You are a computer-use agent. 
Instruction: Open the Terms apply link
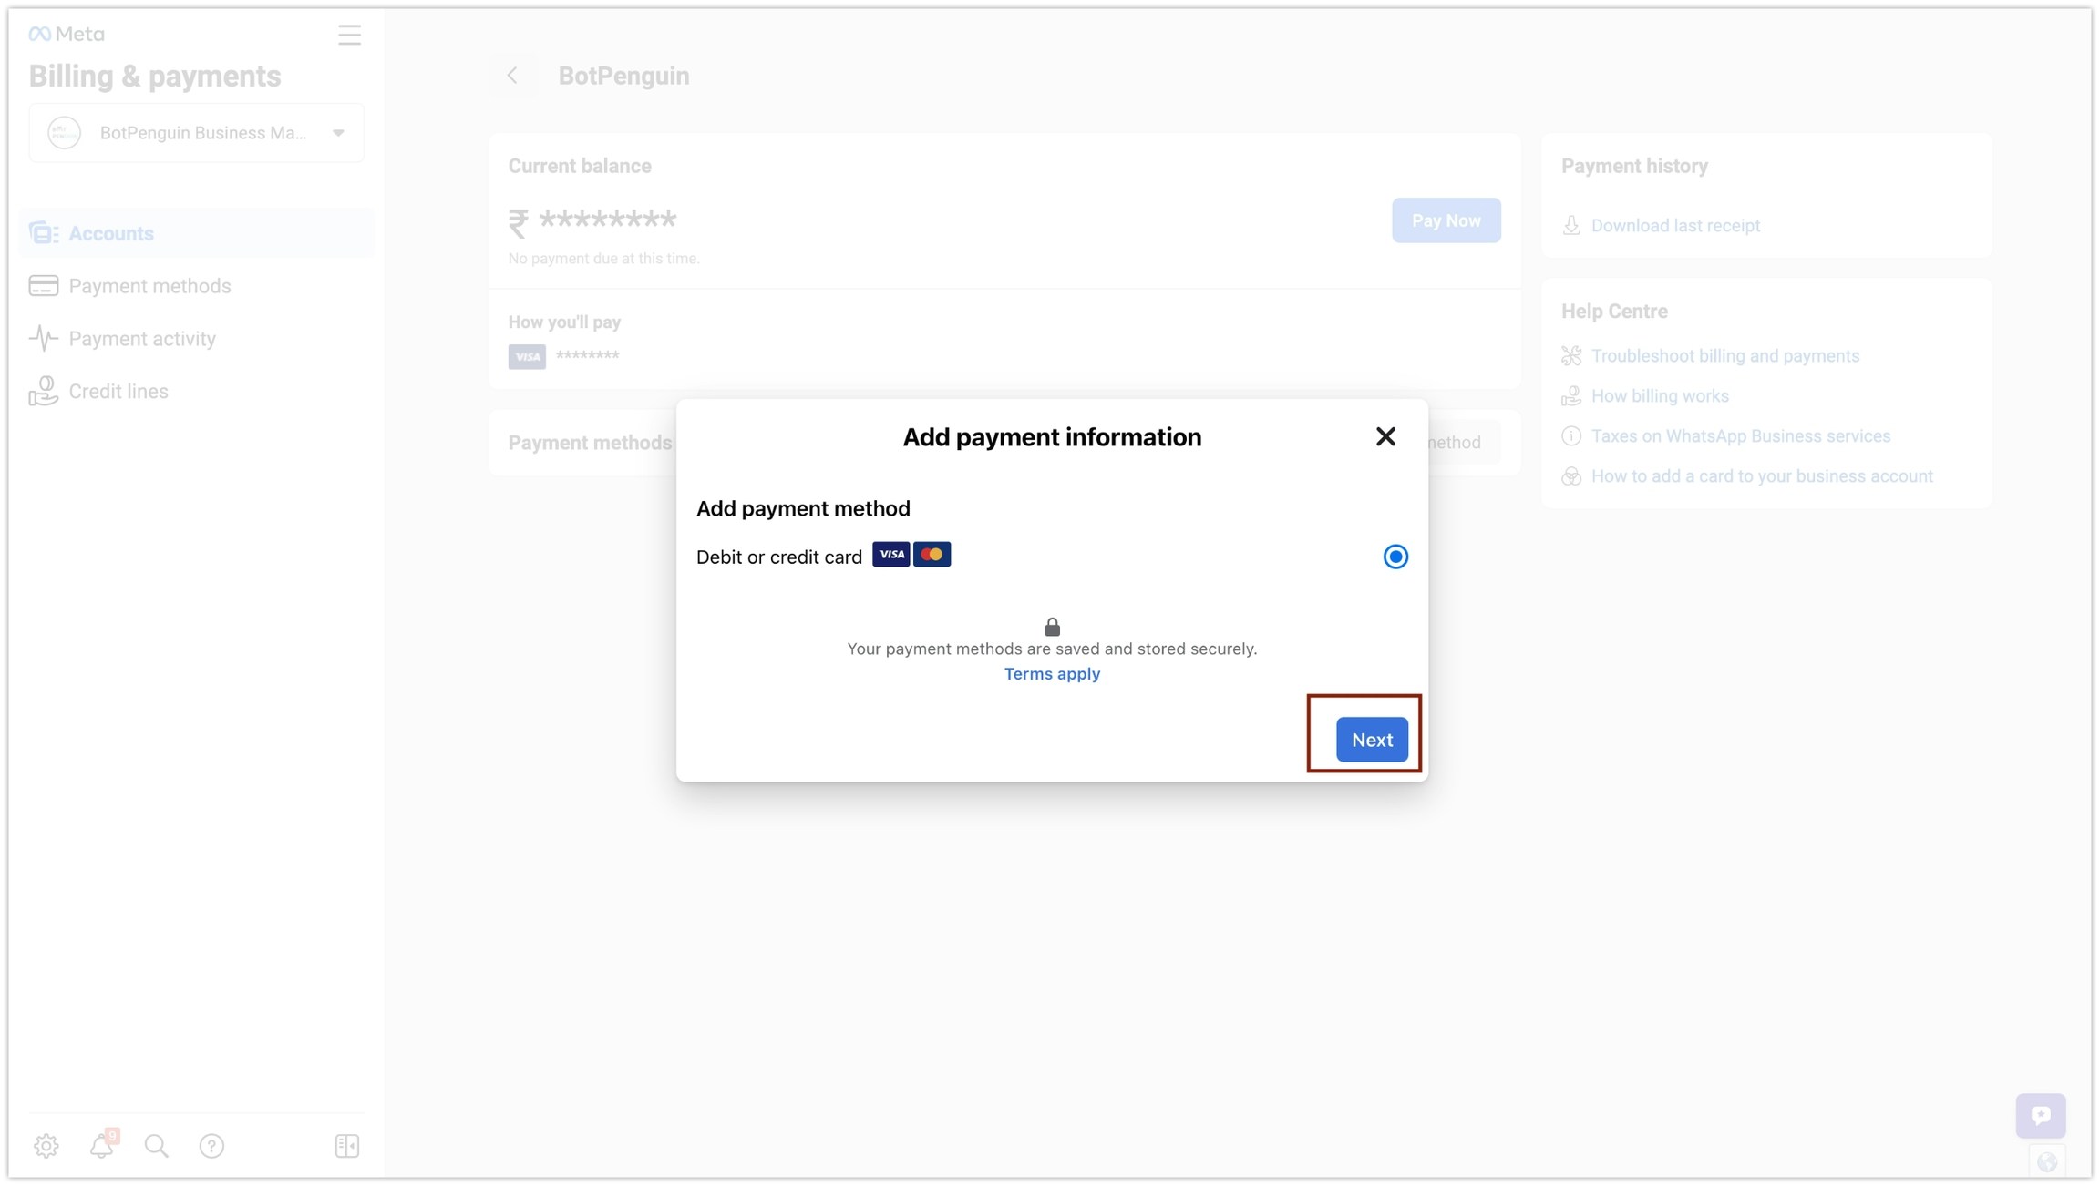(x=1052, y=674)
